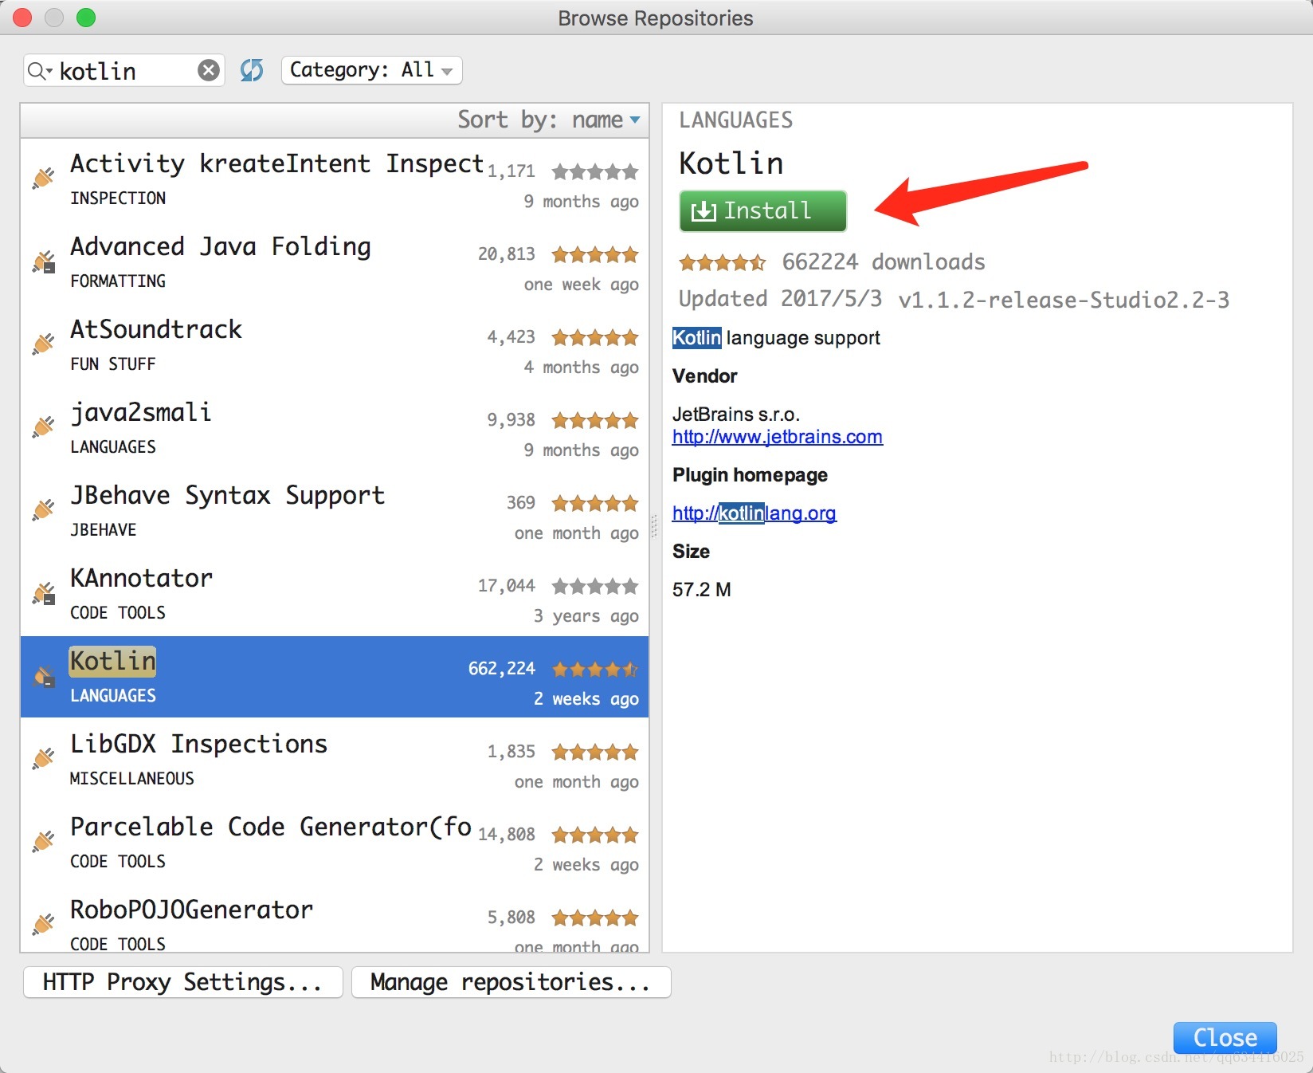Click star rating of AtSoundtrack
Viewport: 1313px width, 1073px height.
[x=595, y=338]
